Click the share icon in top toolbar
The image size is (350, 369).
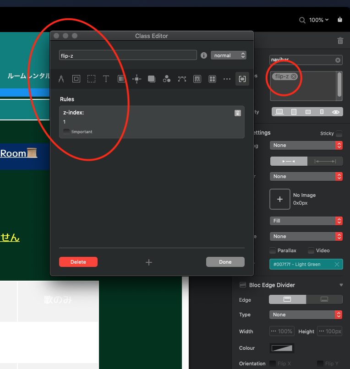coord(340,20)
